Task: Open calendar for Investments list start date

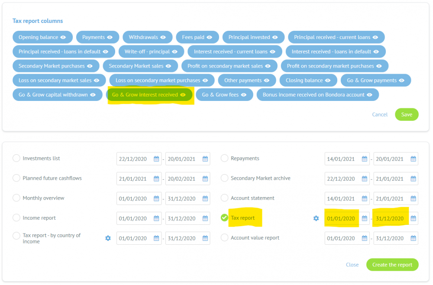Action: click(x=156, y=159)
